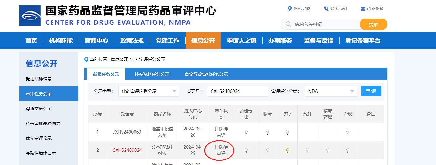This screenshot has width=436, height=165.
Task: Click the 联系我们 phone icon
Action: coord(326,9)
